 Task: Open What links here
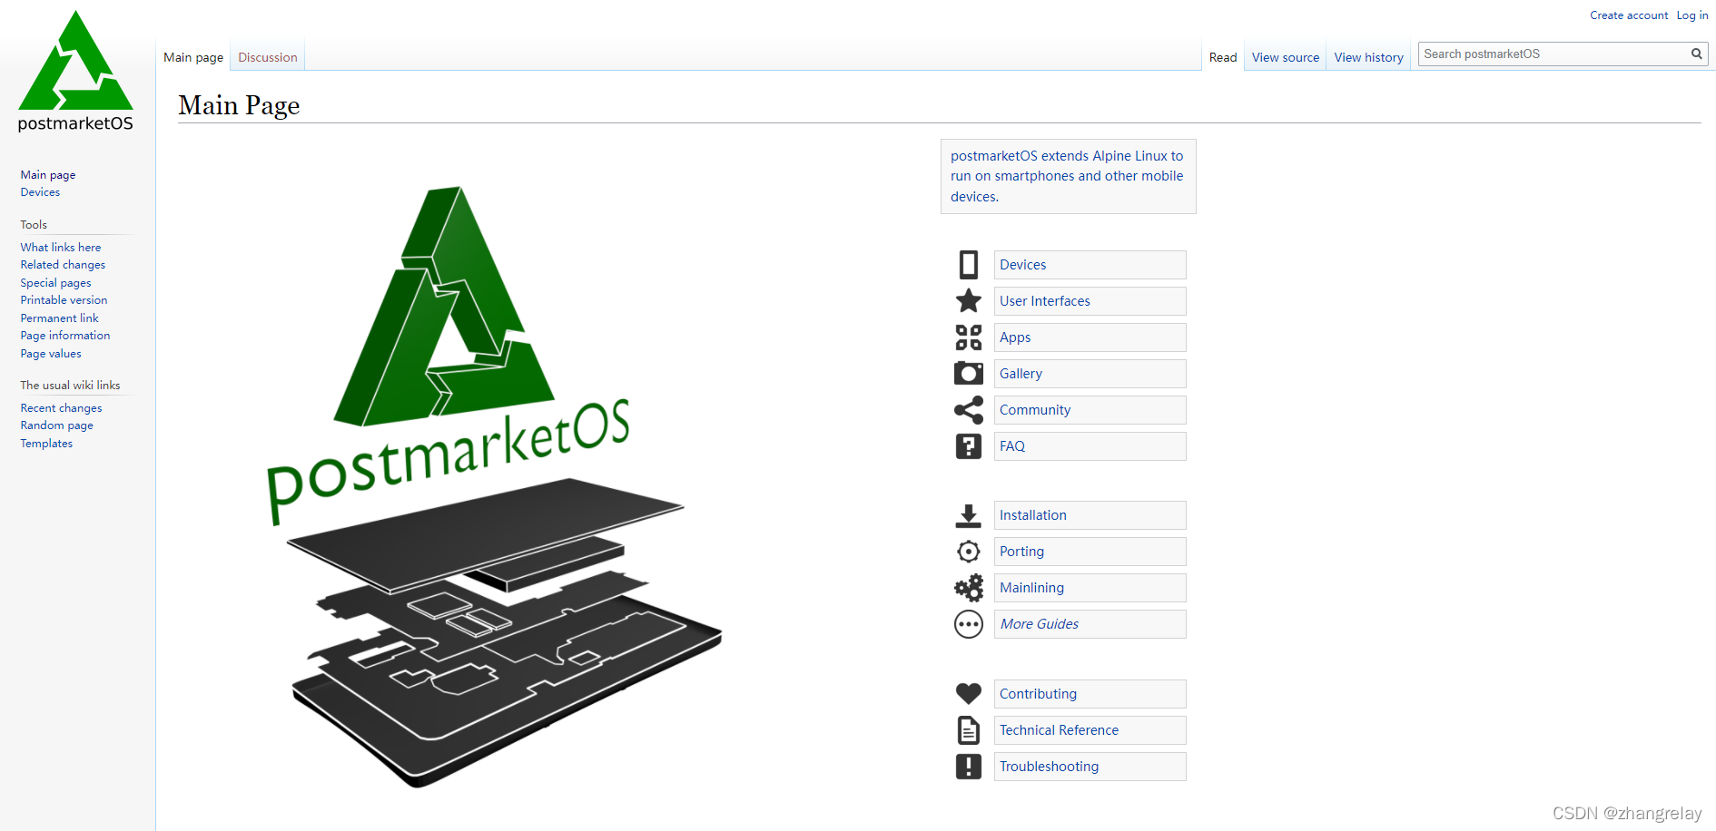pos(61,248)
